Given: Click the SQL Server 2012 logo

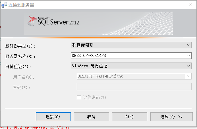Looking at the screenshot, I should pyautogui.click(x=53, y=21).
